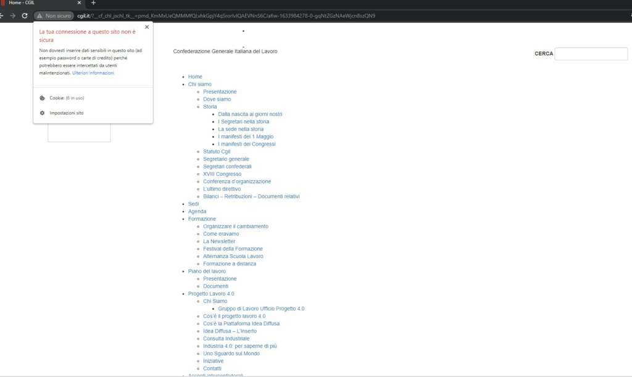Open the Sedi link
Viewport: 632px width, 377px height.
click(193, 204)
